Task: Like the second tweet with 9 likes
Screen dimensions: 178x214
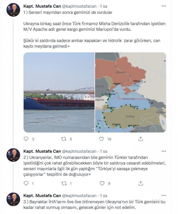Action: (x=101, y=183)
